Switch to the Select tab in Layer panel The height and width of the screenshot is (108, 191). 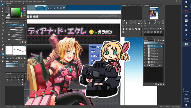click(x=149, y=38)
